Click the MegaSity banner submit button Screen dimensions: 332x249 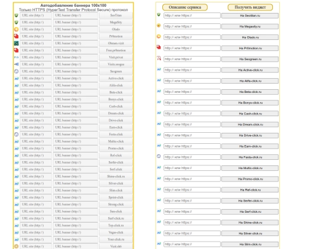pyautogui.click(x=116, y=23)
